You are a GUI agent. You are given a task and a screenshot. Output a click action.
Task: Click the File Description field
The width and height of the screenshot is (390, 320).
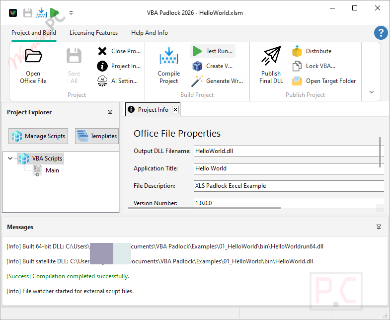[288, 186]
